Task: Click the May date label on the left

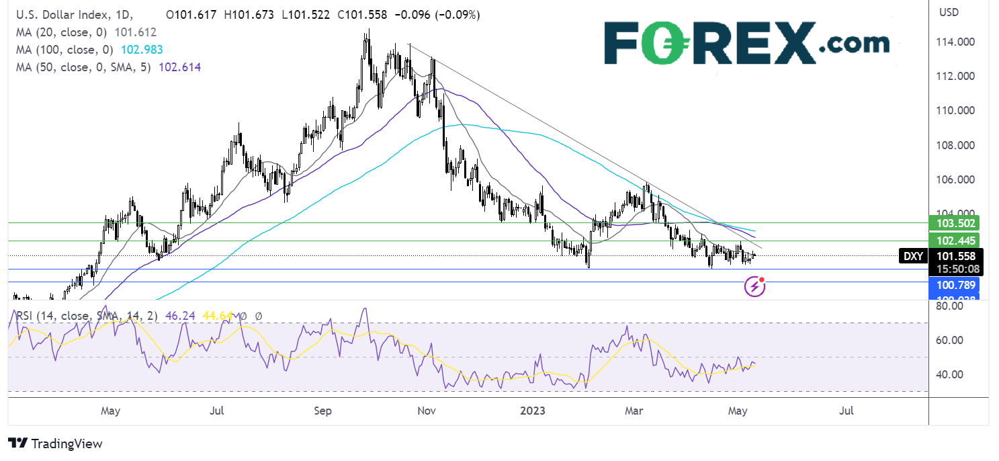Action: pyautogui.click(x=111, y=411)
